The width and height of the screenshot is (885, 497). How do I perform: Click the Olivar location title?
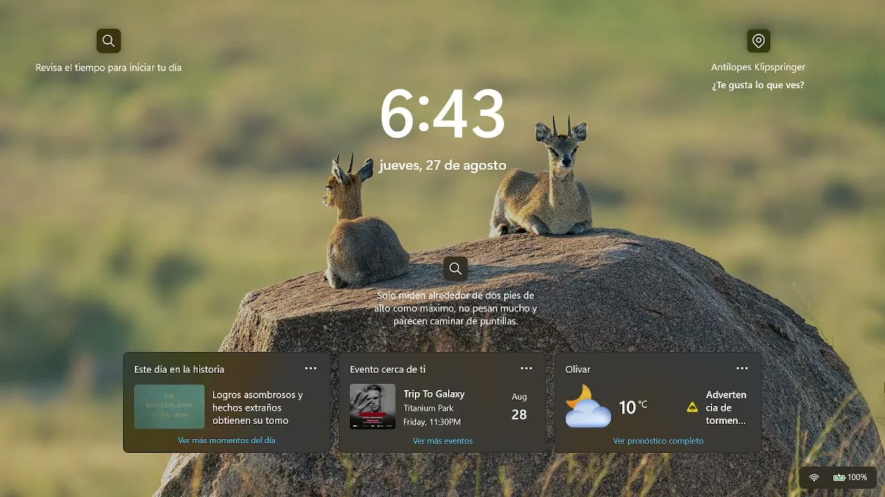pos(578,369)
